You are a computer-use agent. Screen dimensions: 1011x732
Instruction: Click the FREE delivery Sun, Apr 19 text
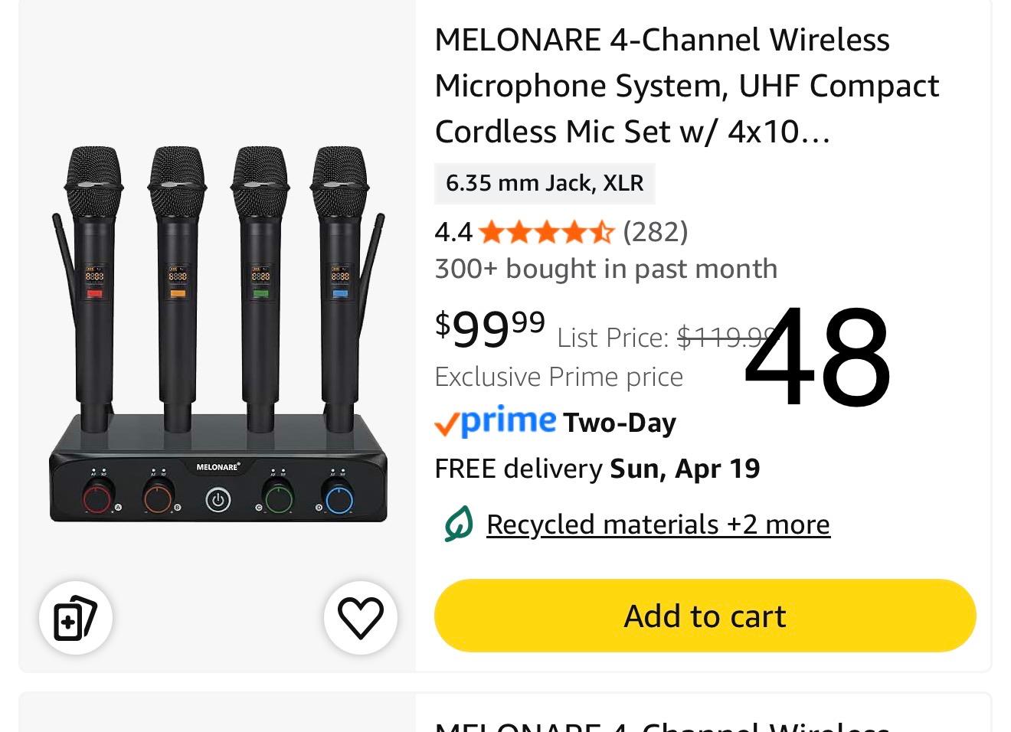(597, 469)
